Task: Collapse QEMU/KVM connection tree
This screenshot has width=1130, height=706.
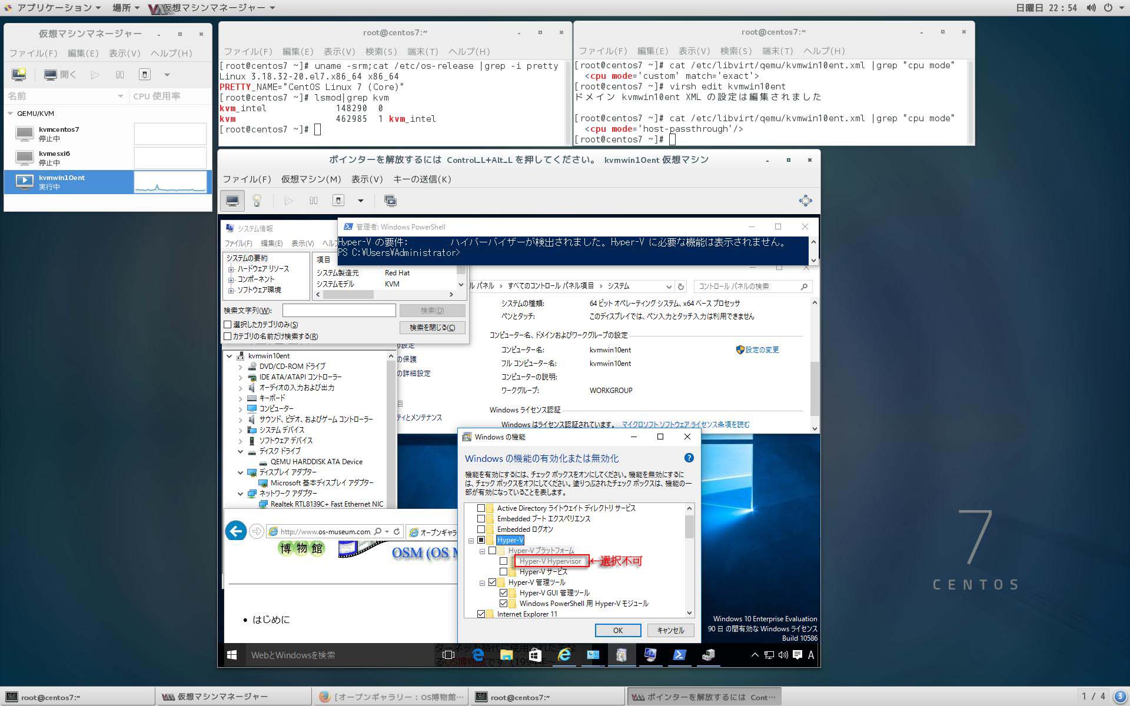Action: 11,114
